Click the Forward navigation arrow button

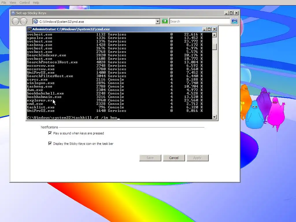click(23, 21)
